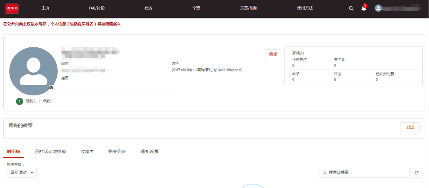
Task: Click the camera icon to change photo
Action: coord(51,87)
